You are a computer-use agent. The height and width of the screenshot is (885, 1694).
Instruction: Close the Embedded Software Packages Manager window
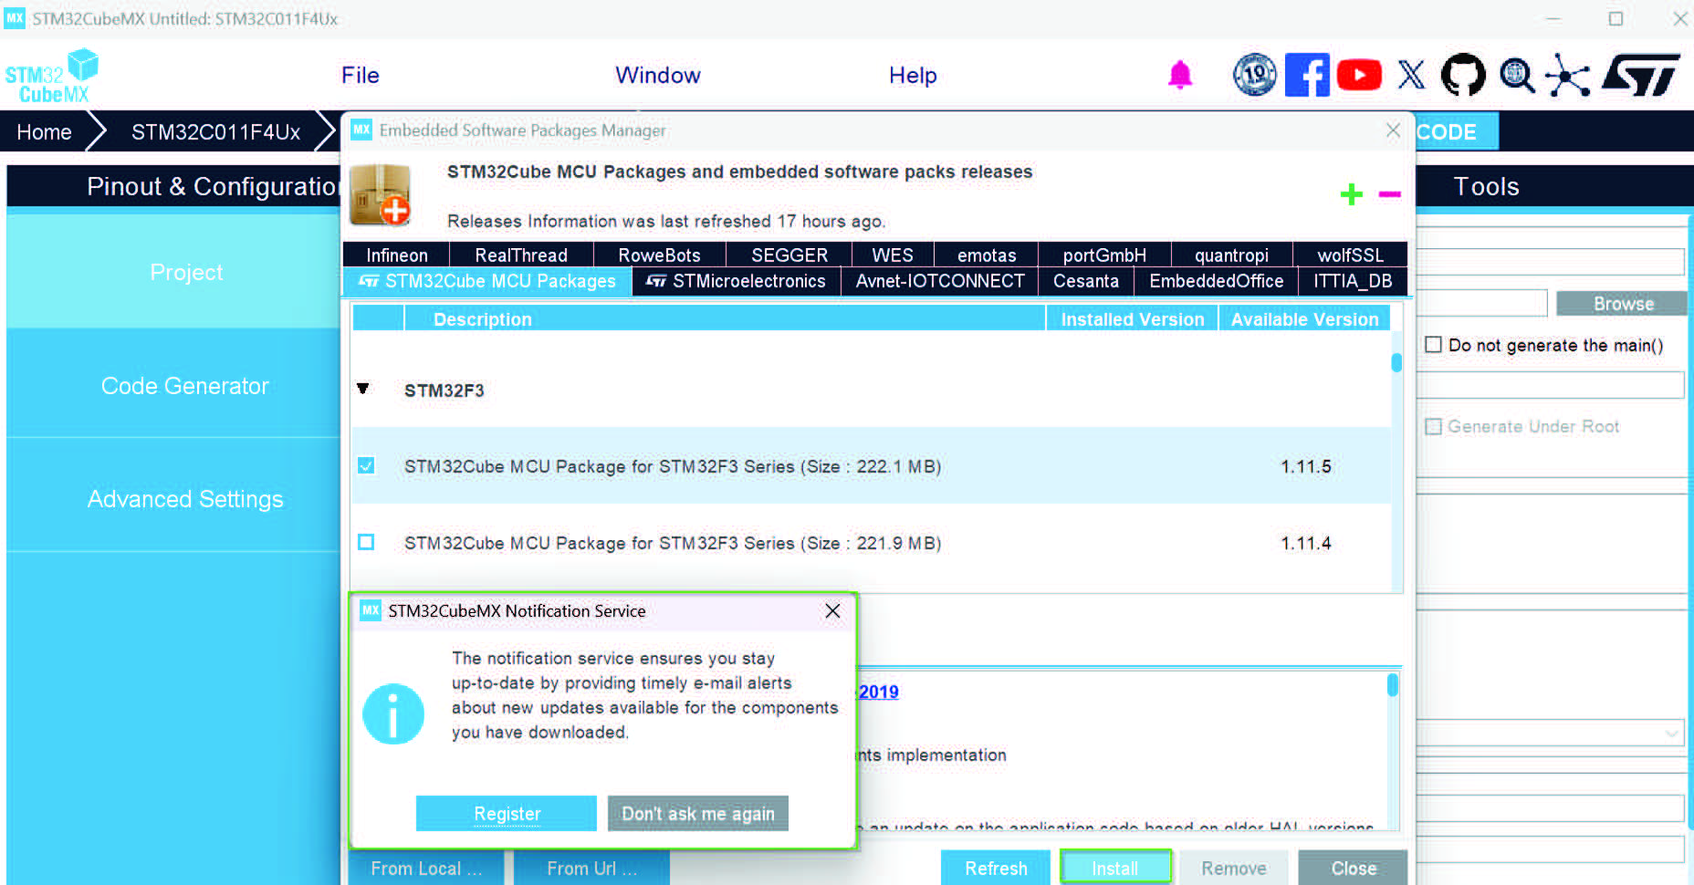click(x=1393, y=130)
